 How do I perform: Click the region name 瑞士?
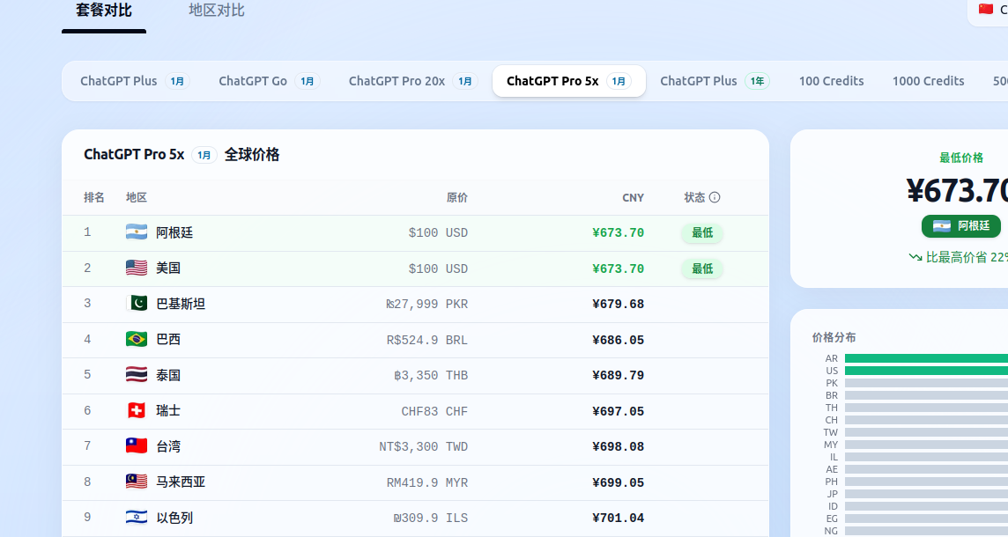tap(168, 411)
